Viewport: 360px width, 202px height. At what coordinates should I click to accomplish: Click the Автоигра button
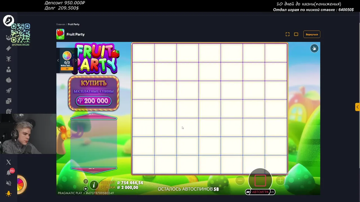[260, 192]
